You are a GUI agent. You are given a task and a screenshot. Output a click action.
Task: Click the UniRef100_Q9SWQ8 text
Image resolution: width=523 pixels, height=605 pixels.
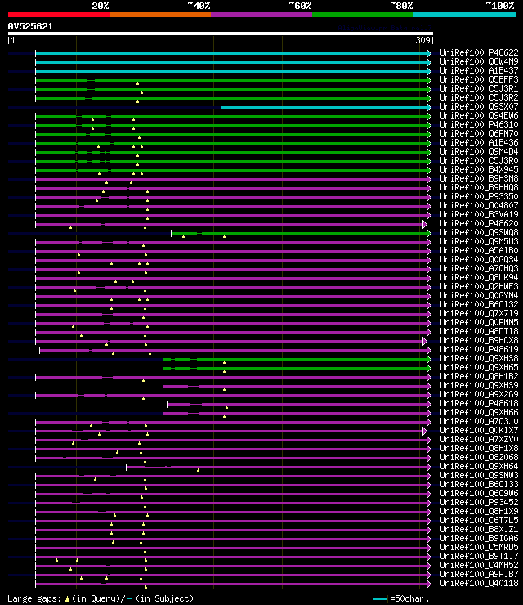tap(479, 233)
